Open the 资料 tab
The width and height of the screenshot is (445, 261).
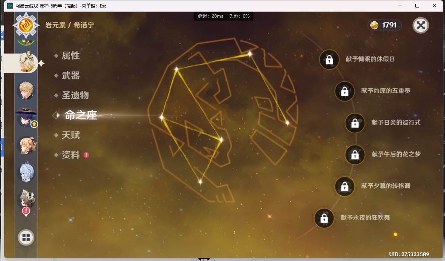pyautogui.click(x=71, y=155)
